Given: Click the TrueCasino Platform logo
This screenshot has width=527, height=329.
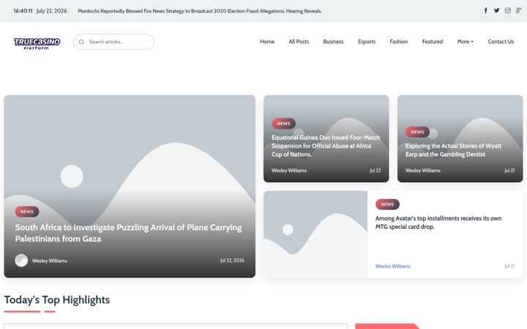Looking at the screenshot, I should coord(37,43).
